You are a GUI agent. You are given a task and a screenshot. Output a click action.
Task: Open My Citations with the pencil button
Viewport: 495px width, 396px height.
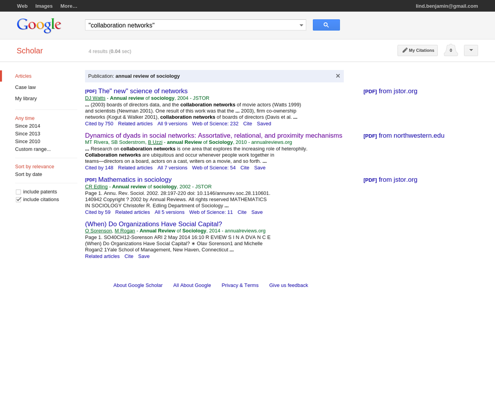tap(418, 50)
